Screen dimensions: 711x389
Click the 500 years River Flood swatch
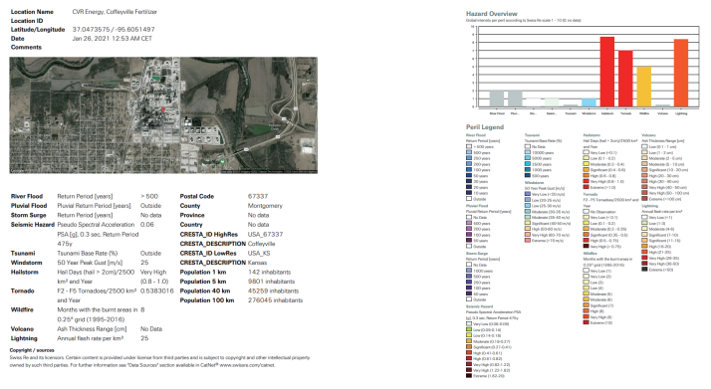469,152
